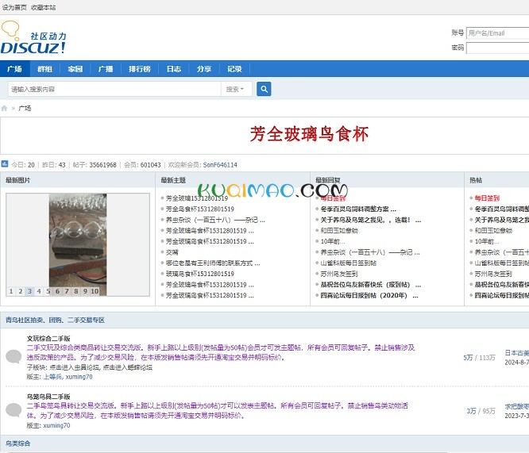Open moderator xuming70 under 鸟笼鸟具二手版
This screenshot has height=453, width=529.
tap(56, 425)
